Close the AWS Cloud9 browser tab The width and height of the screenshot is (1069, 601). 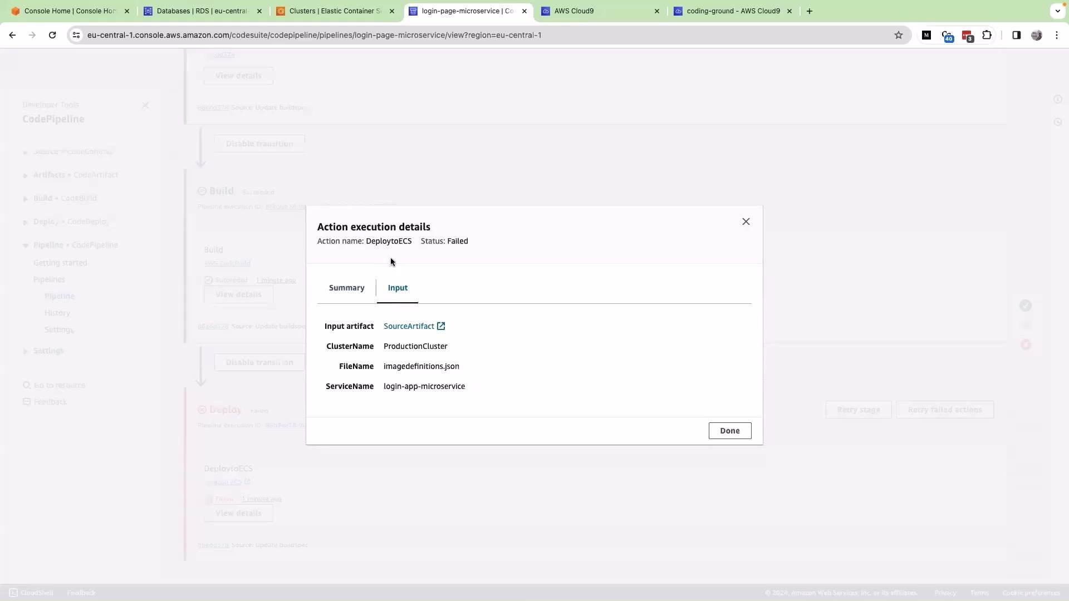point(657,11)
